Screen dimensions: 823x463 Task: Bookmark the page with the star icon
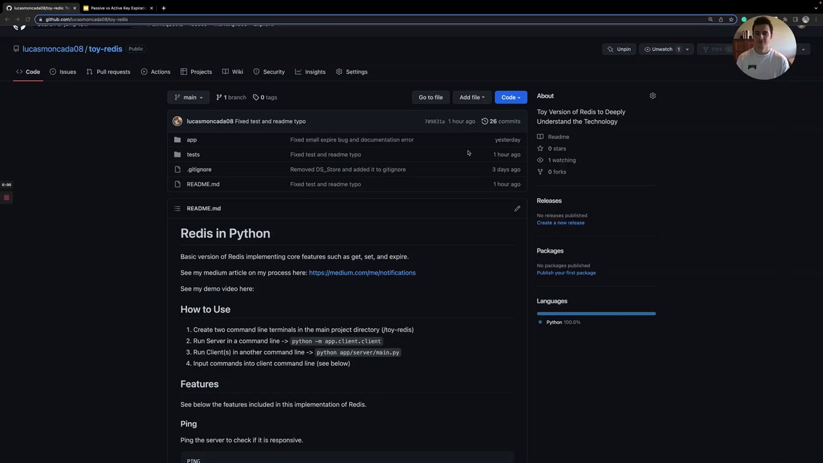(731, 19)
